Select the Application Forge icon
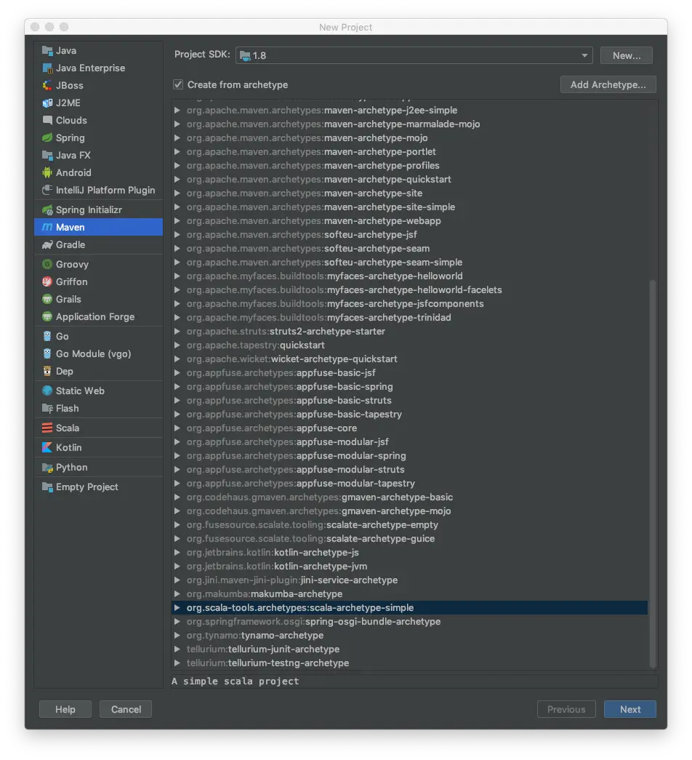This screenshot has height=760, width=692. [47, 316]
